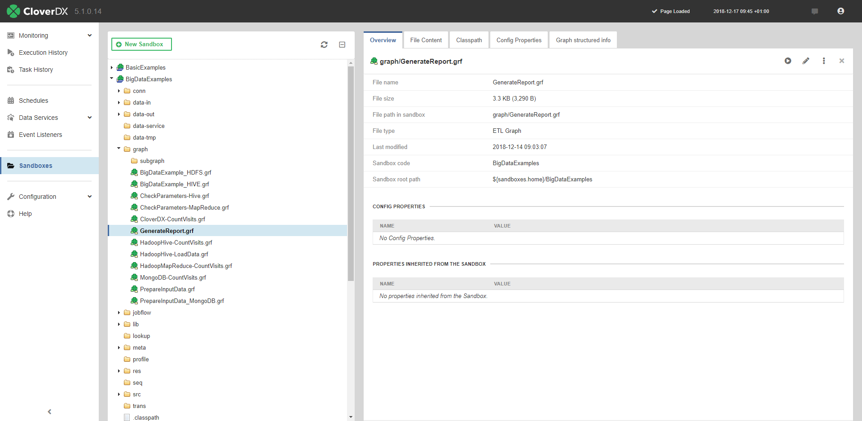Image resolution: width=862 pixels, height=421 pixels.
Task: Expand the Configuration menu
Action: point(90,197)
